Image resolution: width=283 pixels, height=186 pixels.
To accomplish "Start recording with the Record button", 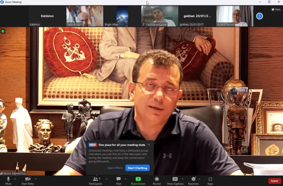I will point(157,180).
